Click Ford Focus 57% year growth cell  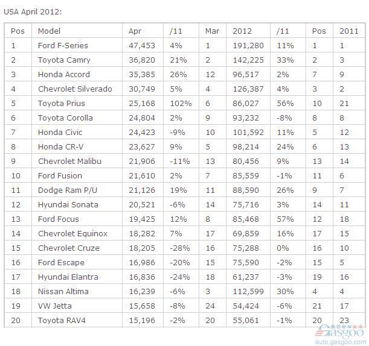(285, 219)
